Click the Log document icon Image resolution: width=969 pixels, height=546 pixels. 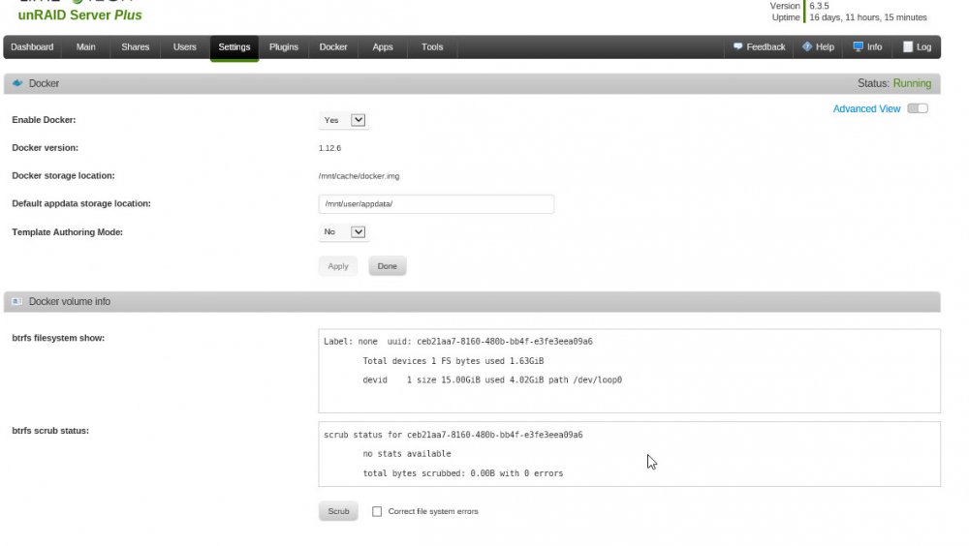point(908,46)
